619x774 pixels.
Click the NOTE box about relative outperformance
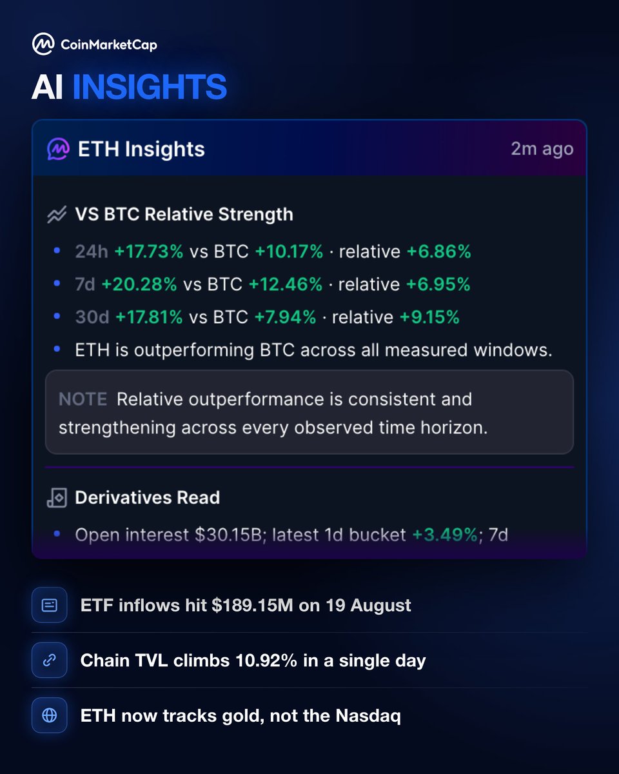[x=309, y=412]
